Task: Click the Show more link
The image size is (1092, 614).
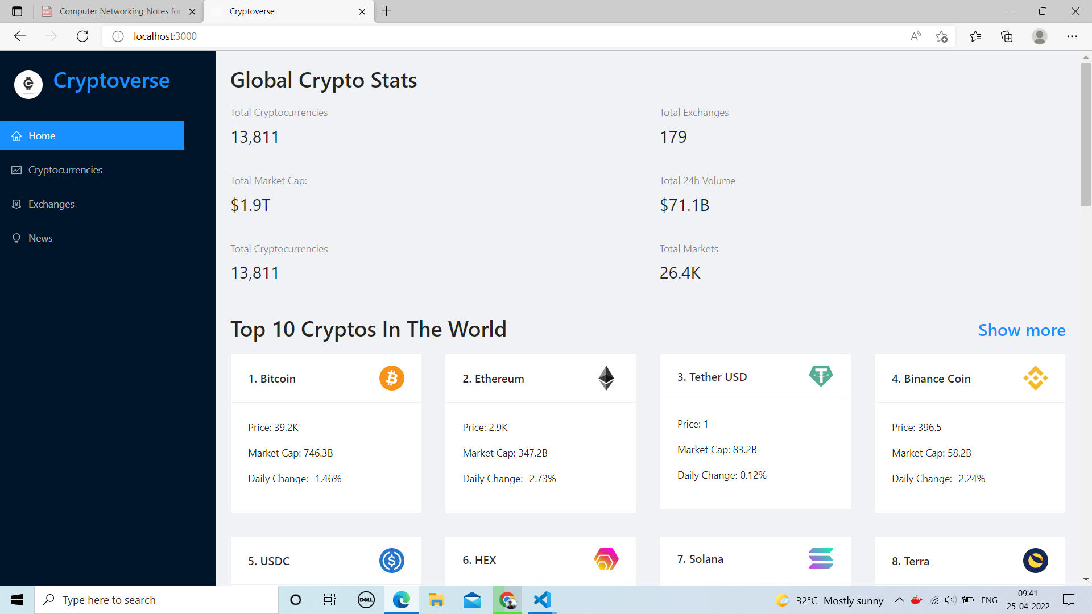Action: pyautogui.click(x=1021, y=330)
